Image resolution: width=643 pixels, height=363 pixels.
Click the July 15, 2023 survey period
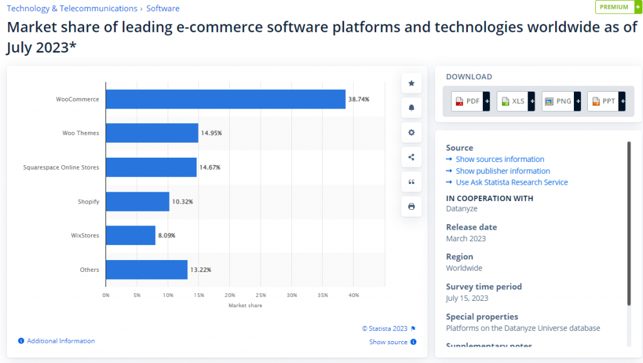pyautogui.click(x=467, y=298)
